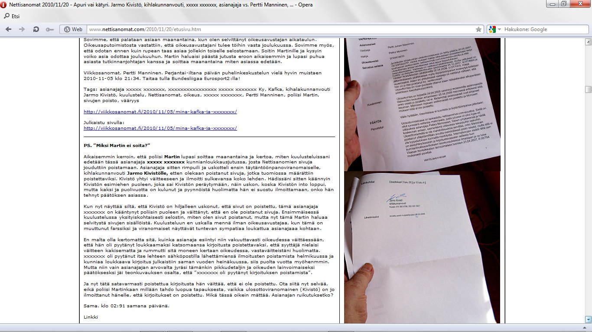Click the Opera logo menu icon
592x332 pixels.
click(x=4, y=5)
